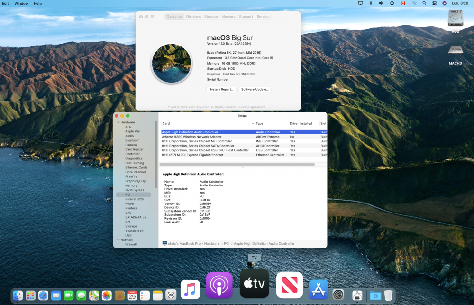
Task: Switch to the Service tab
Action: [263, 17]
